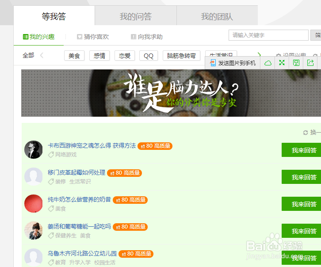Click the avatar beside 姜汤 question
Viewport: 321px width, 267px height.
(33, 231)
